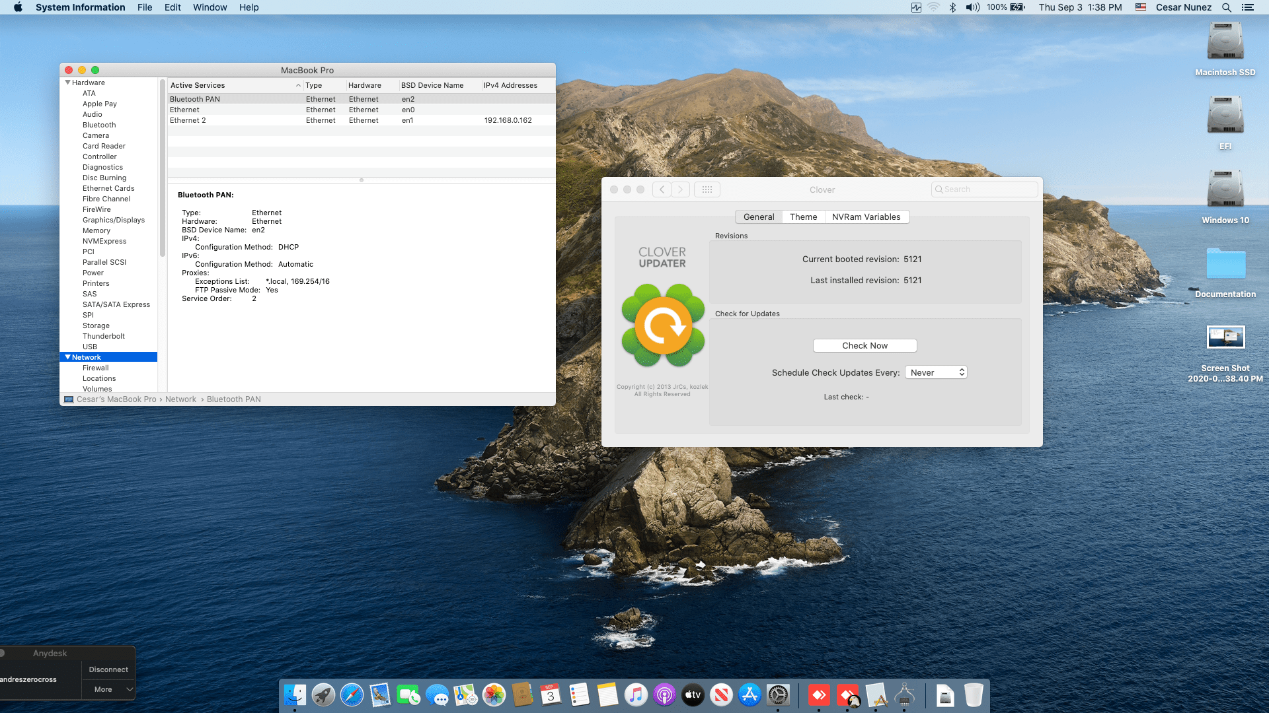Open Messages from the Dock

pyautogui.click(x=437, y=695)
